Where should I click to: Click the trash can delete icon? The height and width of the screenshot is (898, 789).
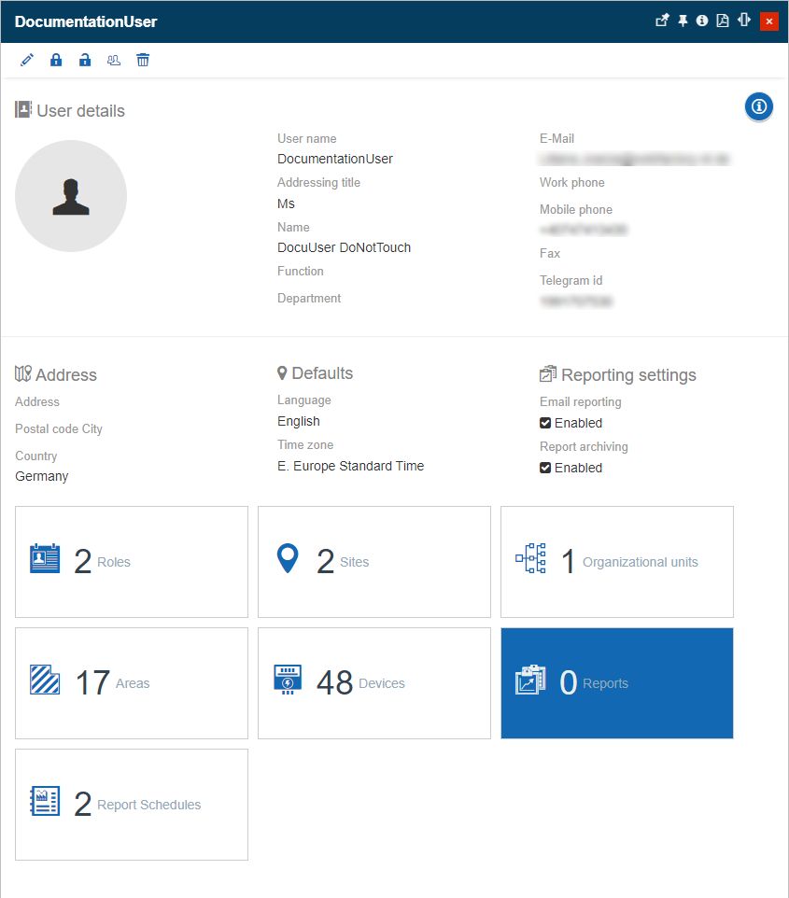point(143,61)
